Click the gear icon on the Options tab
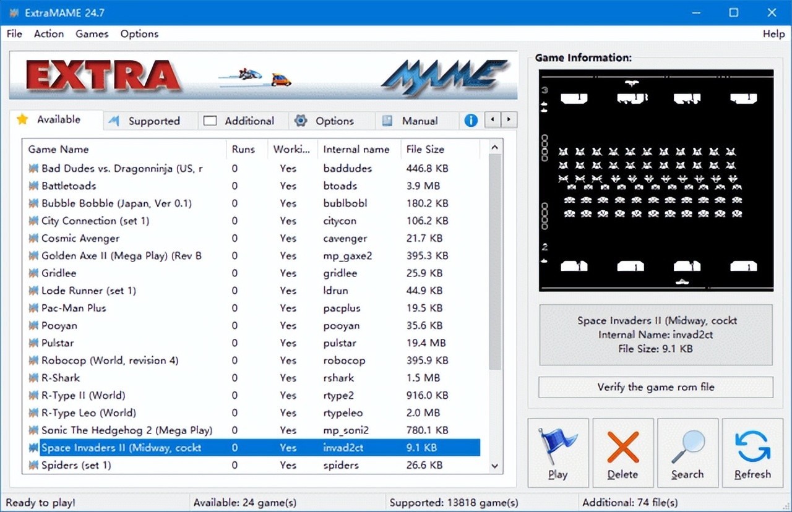This screenshot has height=512, width=792. tap(301, 121)
